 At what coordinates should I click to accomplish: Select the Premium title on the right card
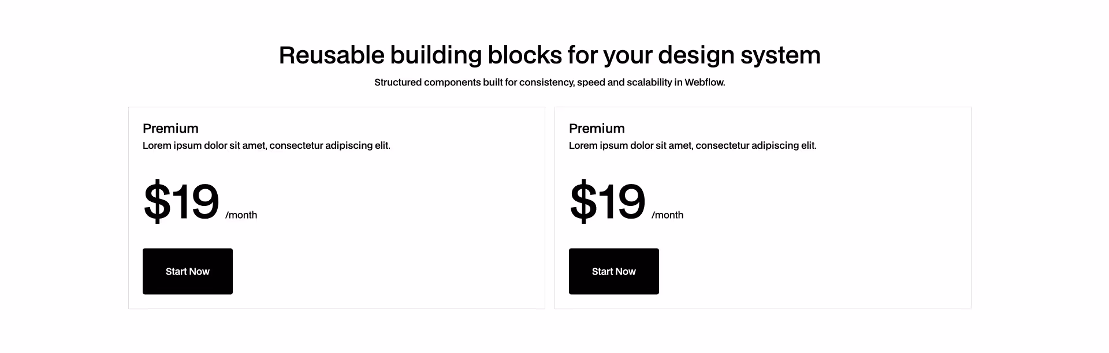tap(597, 128)
